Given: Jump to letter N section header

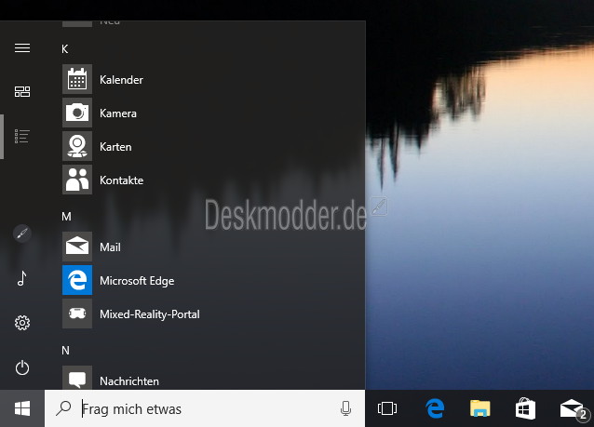Looking at the screenshot, I should 65,351.
